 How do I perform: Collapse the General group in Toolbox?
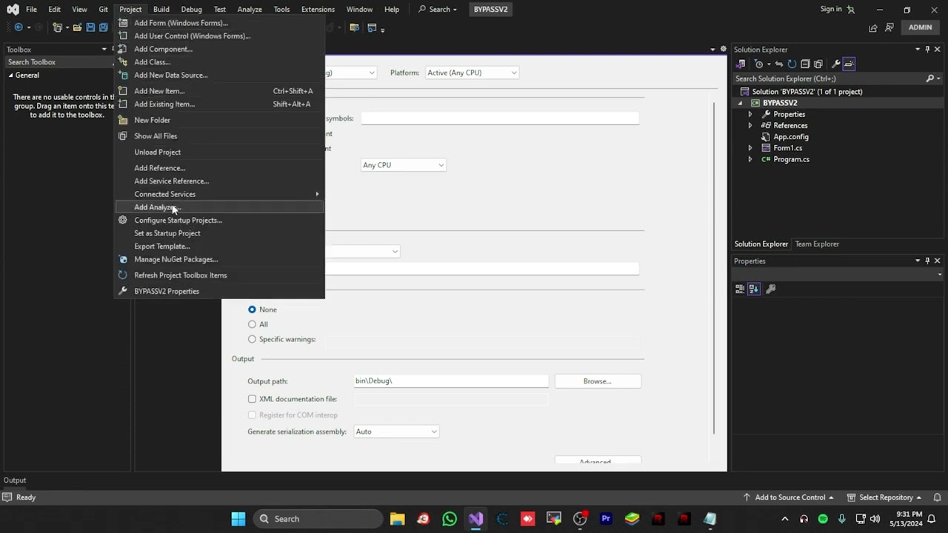point(10,76)
